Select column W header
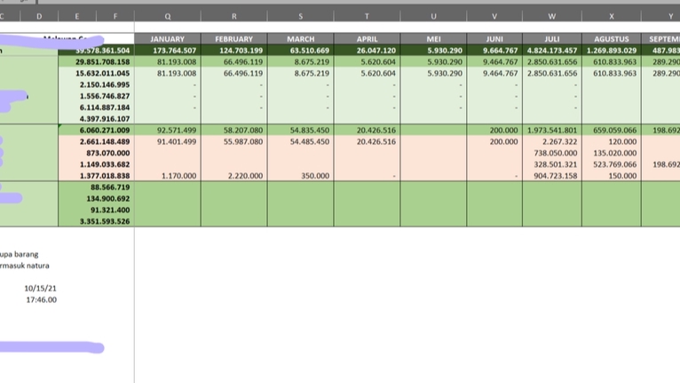Image resolution: width=680 pixels, height=383 pixels. click(551, 16)
